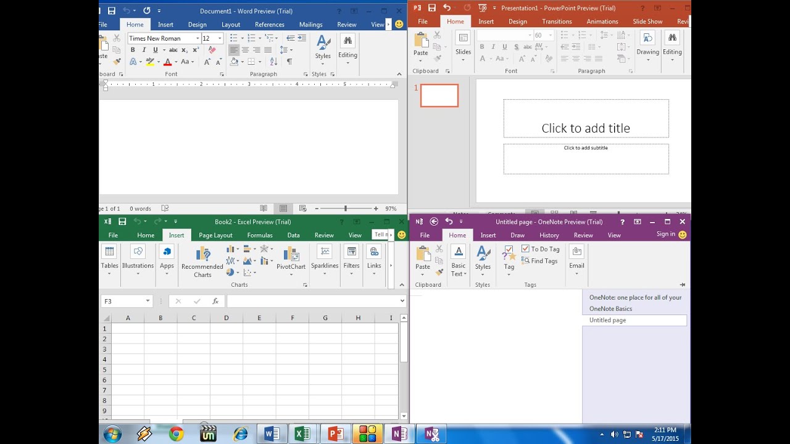The width and height of the screenshot is (790, 444).
Task: Check the To Do Tag checkbox in OneNote
Action: coord(526,249)
